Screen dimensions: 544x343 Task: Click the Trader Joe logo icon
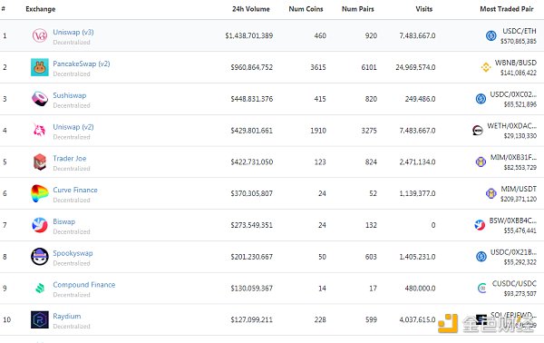[40, 162]
